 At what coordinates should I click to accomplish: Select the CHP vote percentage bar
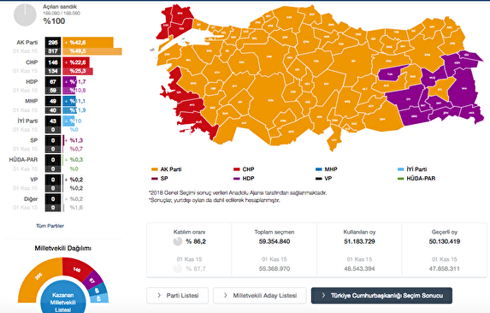pos(76,62)
